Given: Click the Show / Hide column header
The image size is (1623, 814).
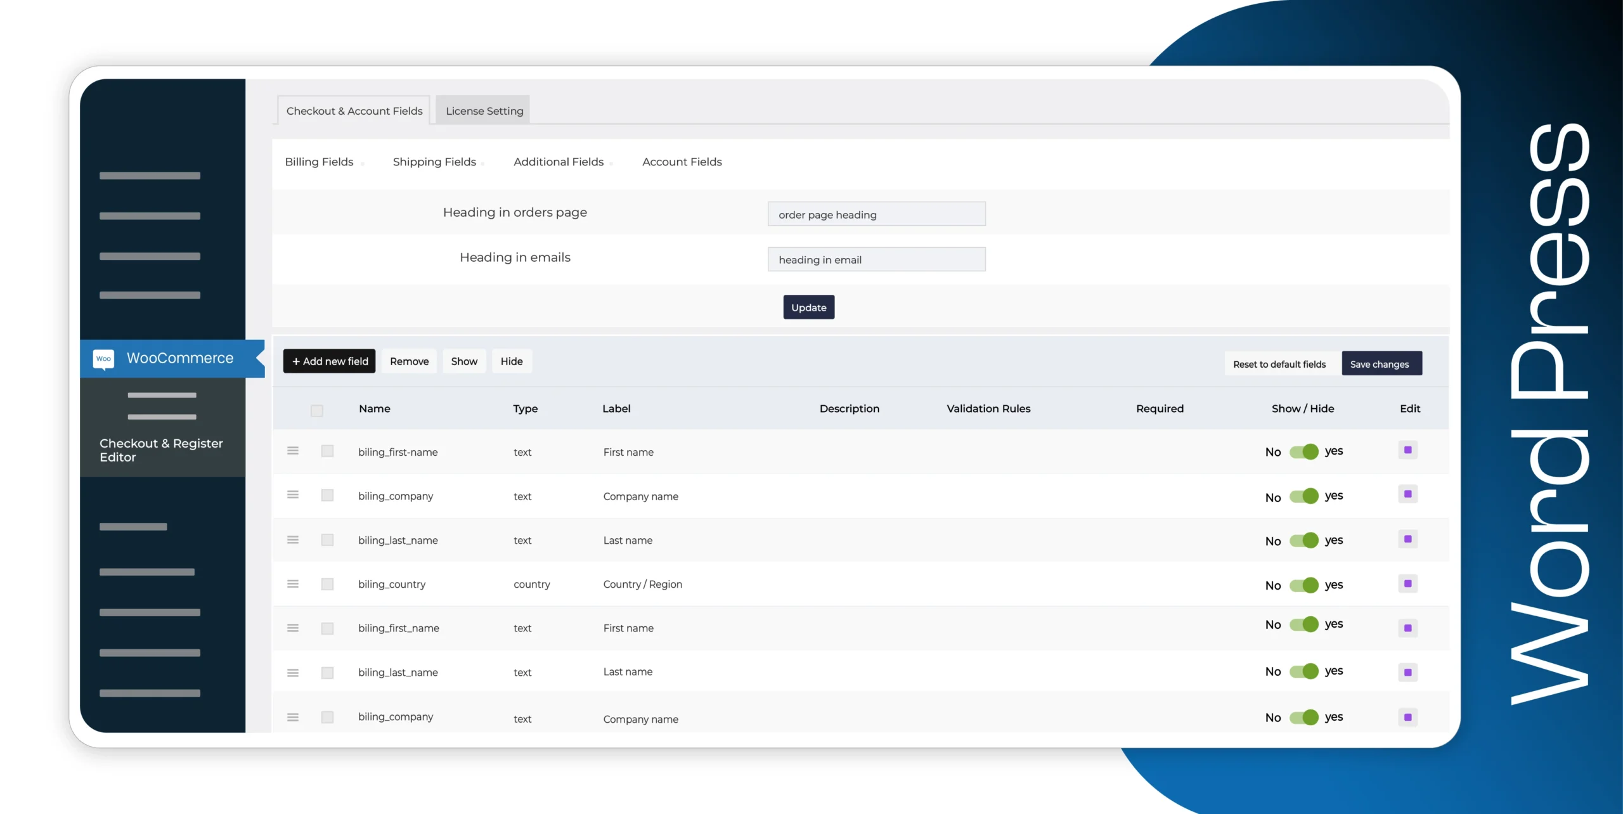Looking at the screenshot, I should click(x=1303, y=408).
